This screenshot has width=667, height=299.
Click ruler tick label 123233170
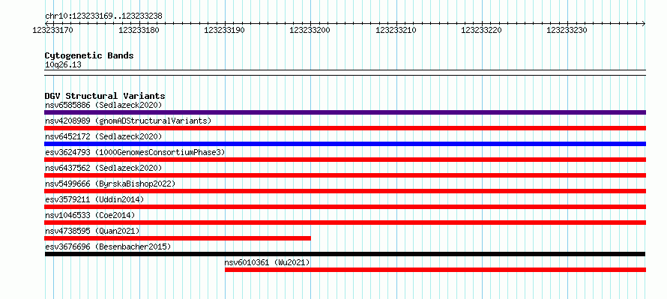(x=52, y=30)
